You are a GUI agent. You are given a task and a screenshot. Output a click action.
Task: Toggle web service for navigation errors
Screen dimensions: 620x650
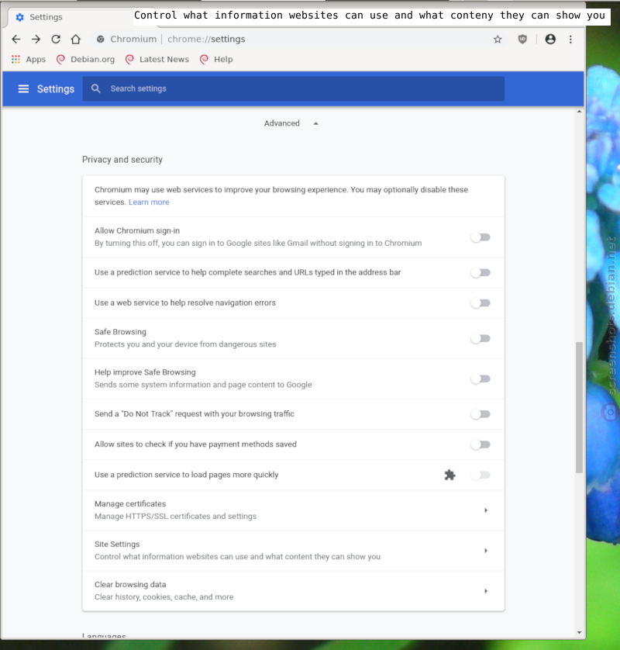pos(480,303)
